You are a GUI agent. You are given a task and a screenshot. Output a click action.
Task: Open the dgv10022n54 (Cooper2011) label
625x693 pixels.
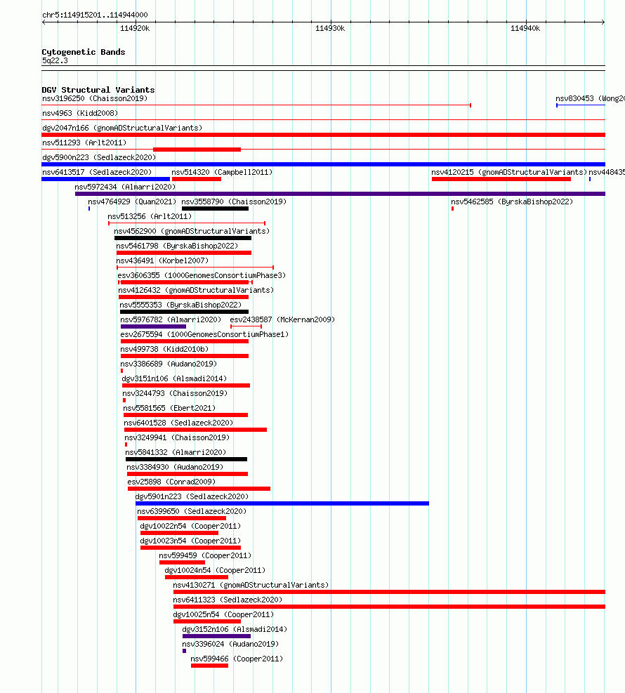click(190, 526)
